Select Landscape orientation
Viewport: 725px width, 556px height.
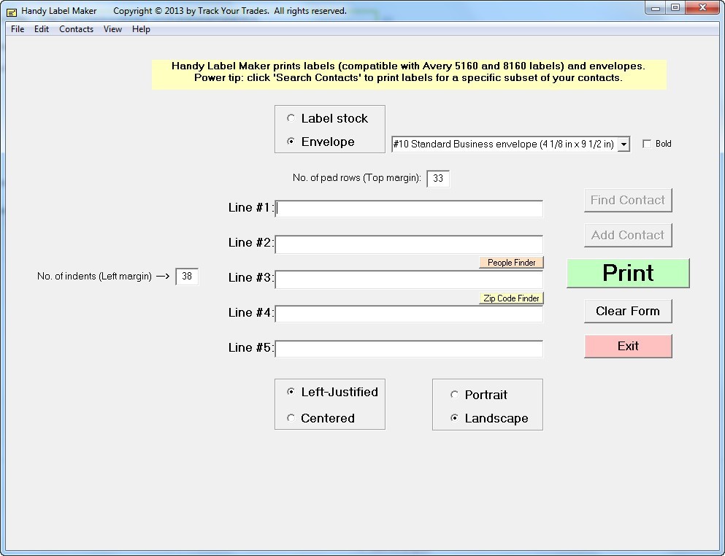click(x=455, y=419)
